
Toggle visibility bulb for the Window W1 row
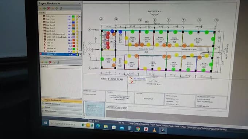[77, 49]
